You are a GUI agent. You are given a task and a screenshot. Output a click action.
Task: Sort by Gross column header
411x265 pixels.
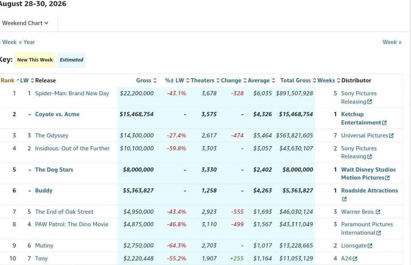click(146, 80)
